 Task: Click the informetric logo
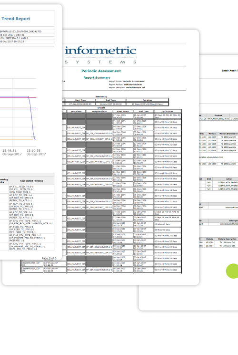tap(100, 50)
